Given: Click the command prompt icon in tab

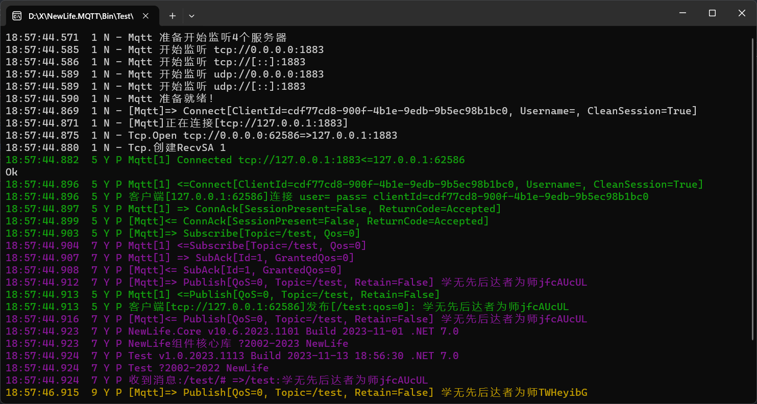Looking at the screenshot, I should coord(17,16).
